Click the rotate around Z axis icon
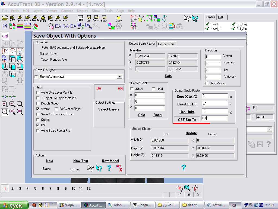 [20, 51]
